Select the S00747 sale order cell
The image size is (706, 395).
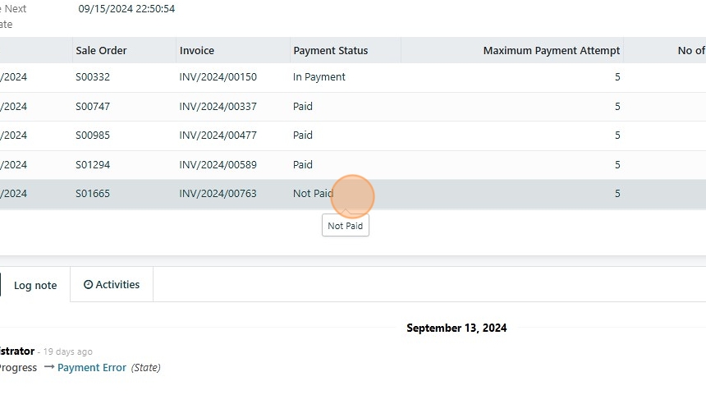pyautogui.click(x=93, y=107)
